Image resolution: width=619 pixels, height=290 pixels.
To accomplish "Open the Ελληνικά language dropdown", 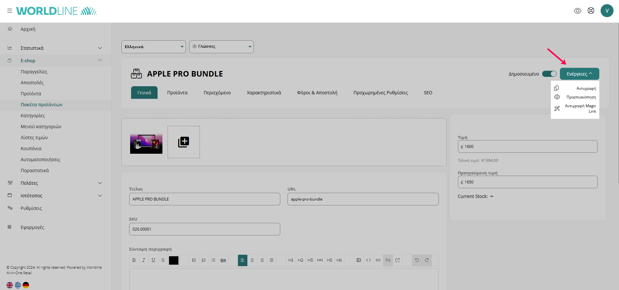I will click(153, 47).
